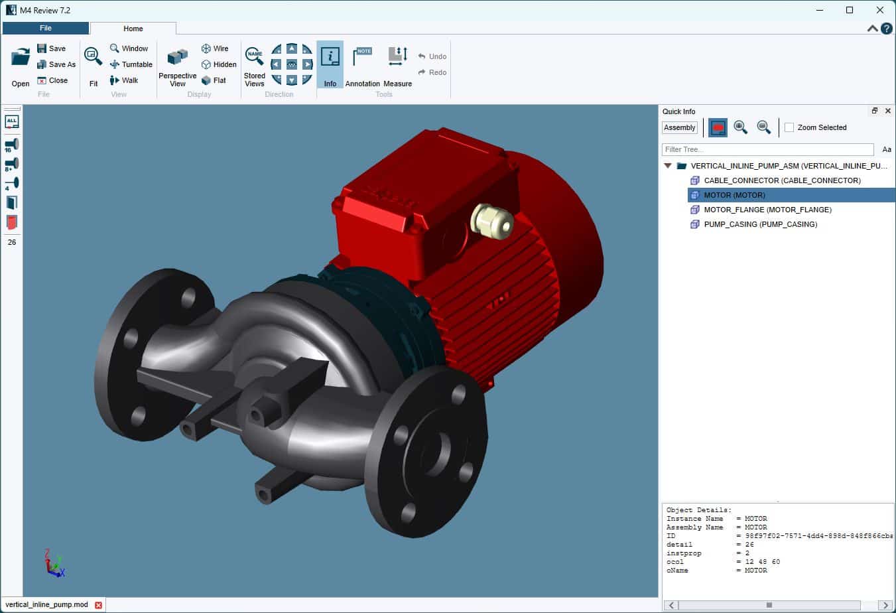Select the Home ribbon tab
The image size is (896, 613).
click(133, 29)
